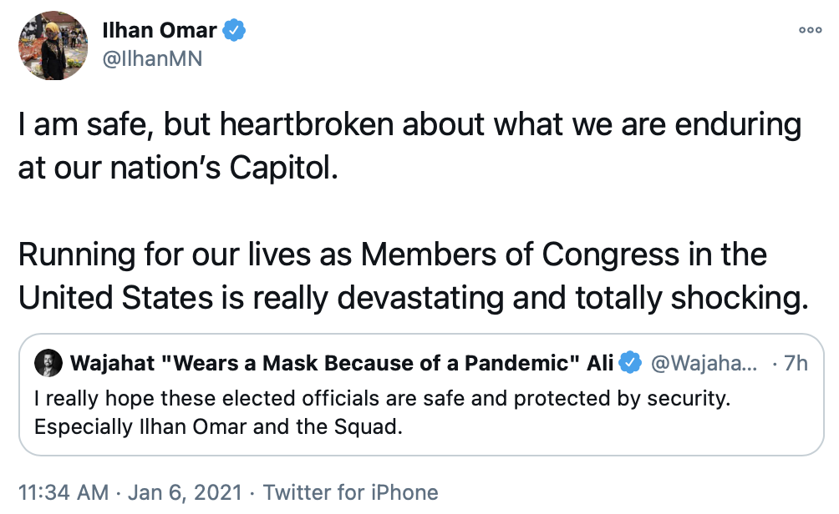
Task: Select the quoted author name Wajahat Ali
Action: (343, 363)
